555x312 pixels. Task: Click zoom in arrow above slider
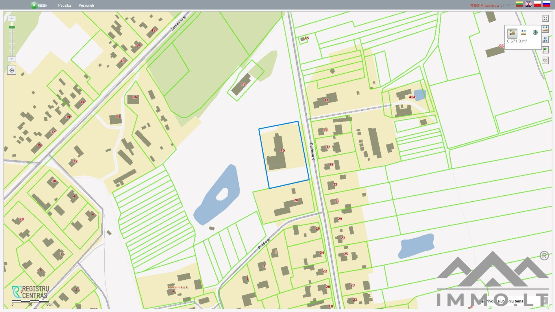pos(12,18)
